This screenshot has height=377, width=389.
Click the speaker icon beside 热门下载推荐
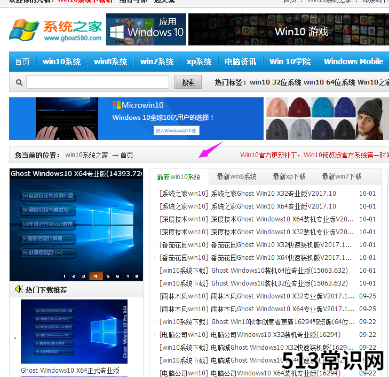click(x=19, y=289)
